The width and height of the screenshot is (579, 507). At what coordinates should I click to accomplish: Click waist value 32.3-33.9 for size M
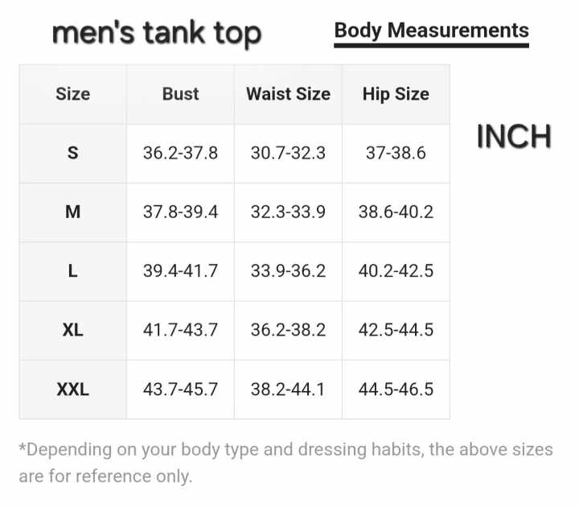click(288, 212)
